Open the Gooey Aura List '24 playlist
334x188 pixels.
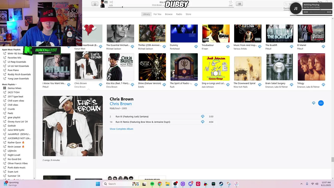pyautogui.click(x=17, y=122)
